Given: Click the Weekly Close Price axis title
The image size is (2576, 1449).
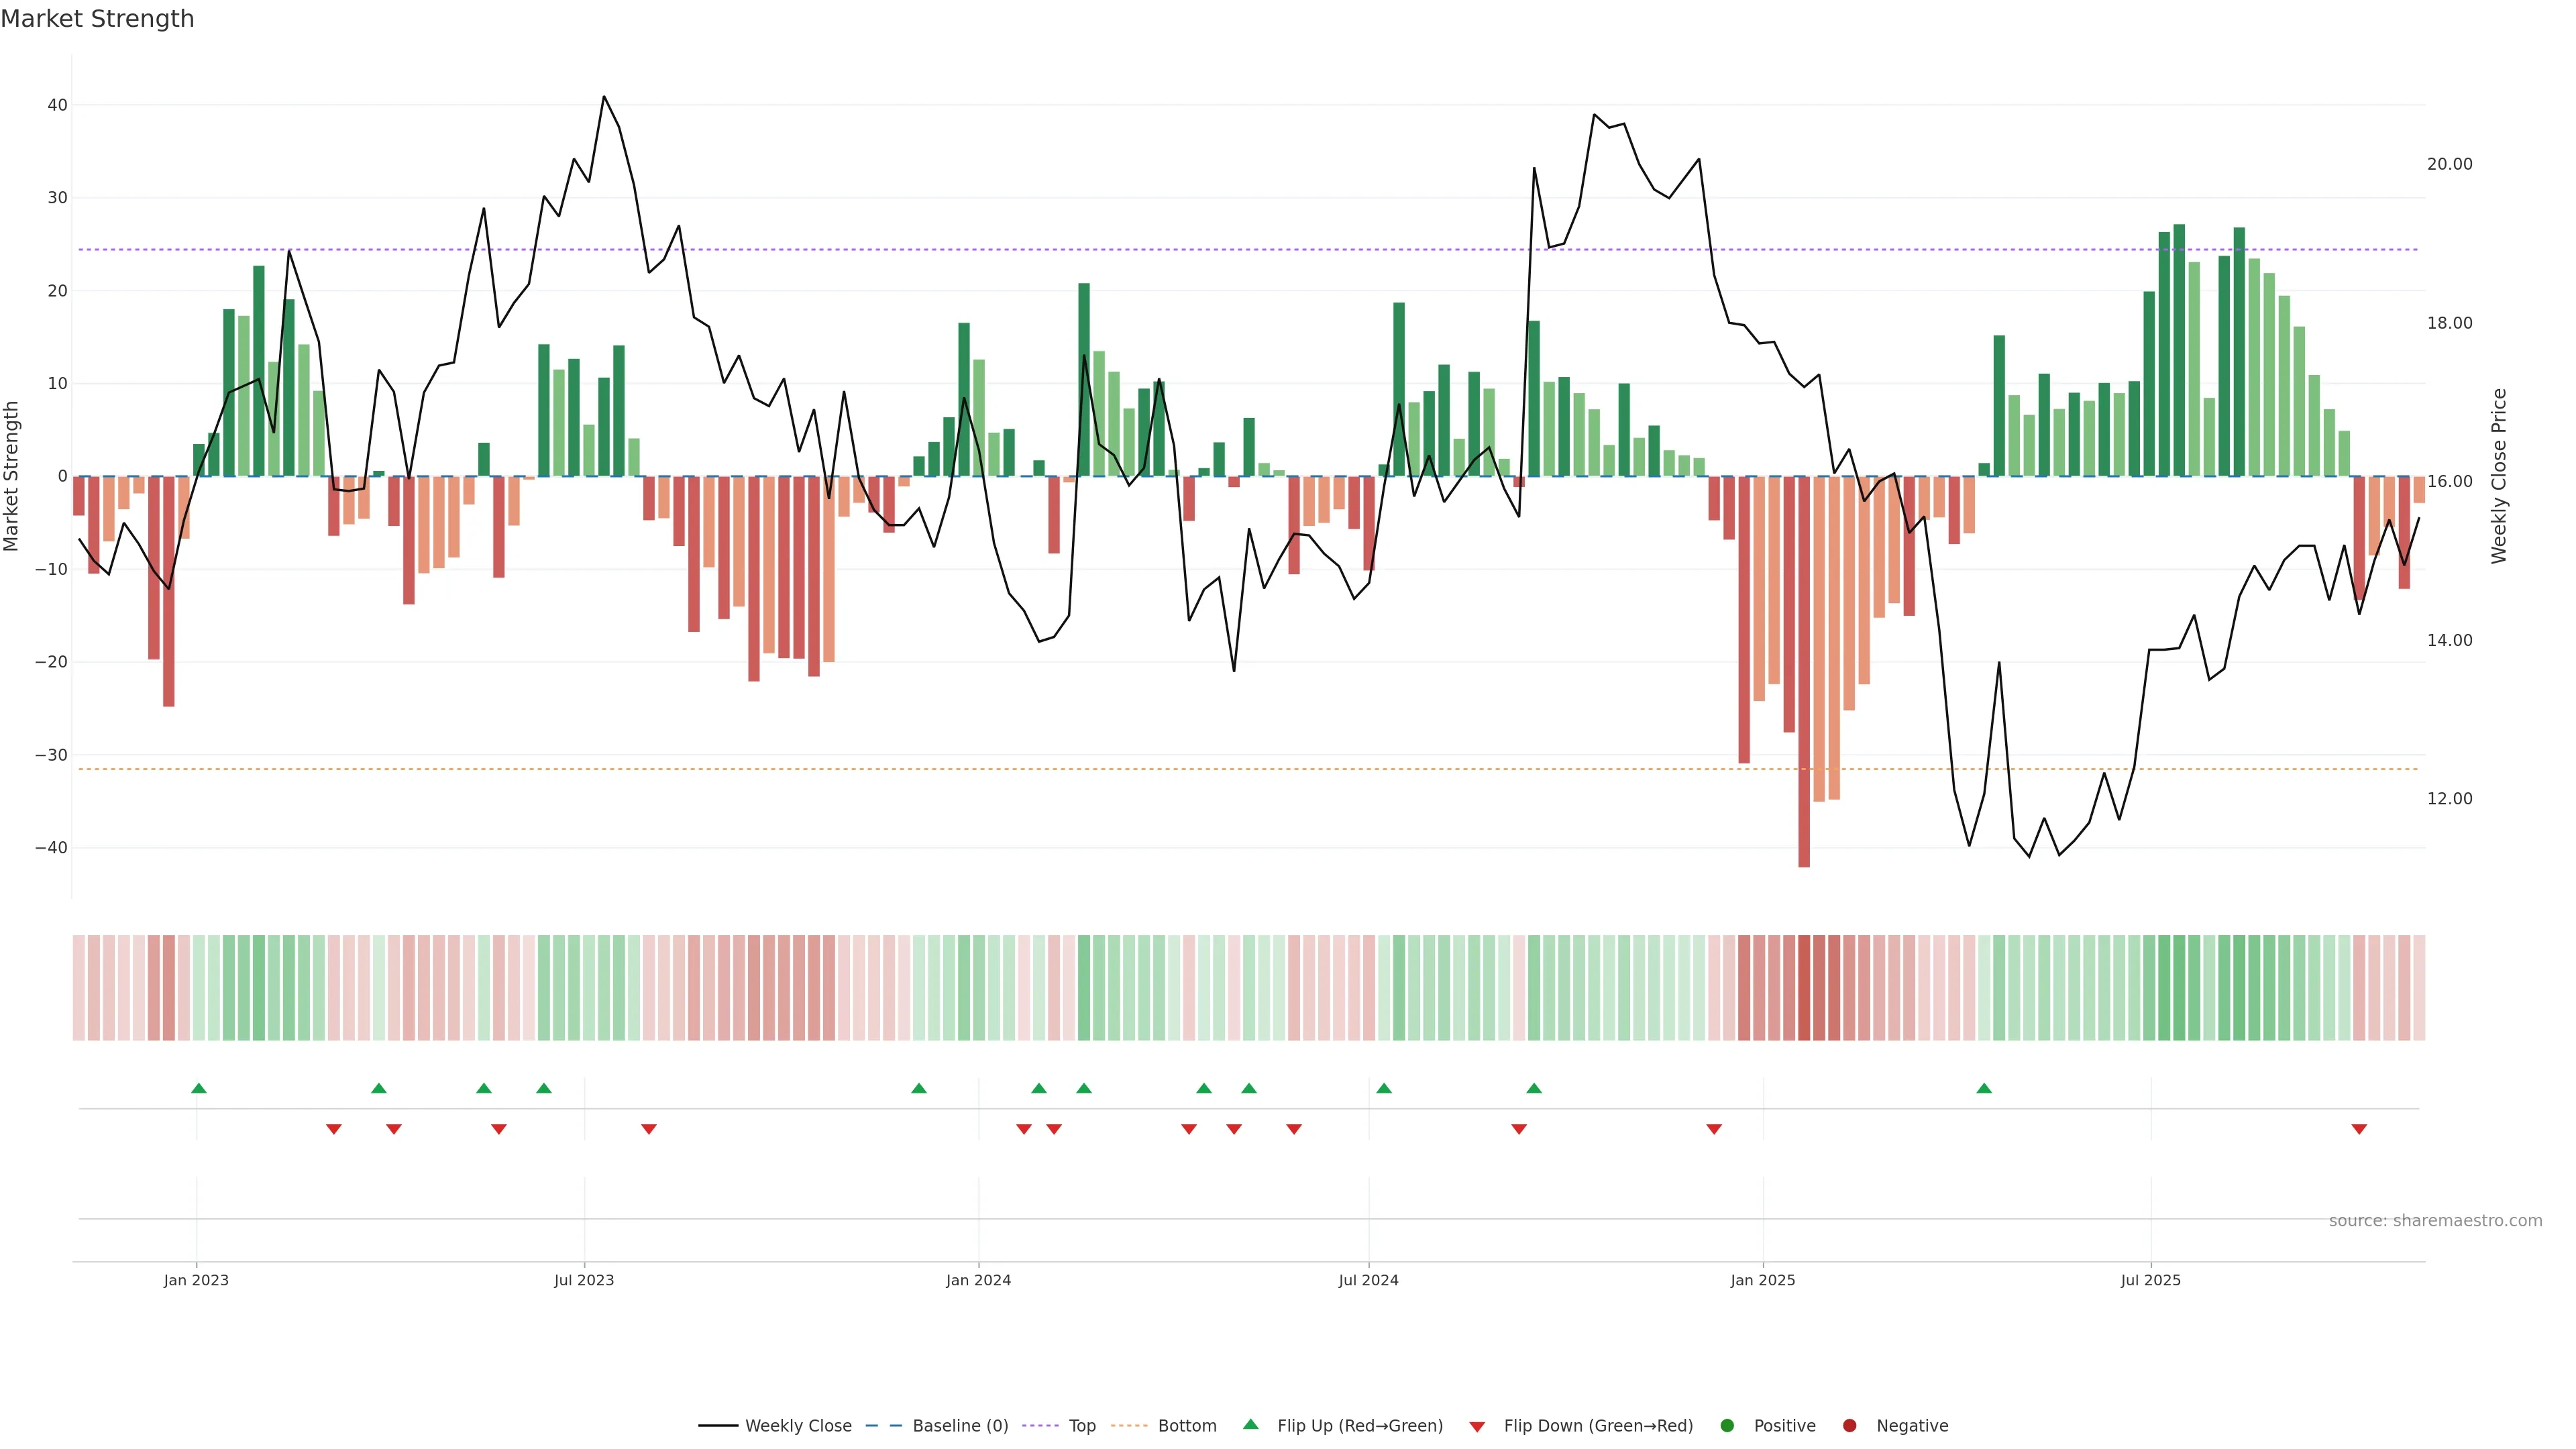Looking at the screenshot, I should point(2499,476).
